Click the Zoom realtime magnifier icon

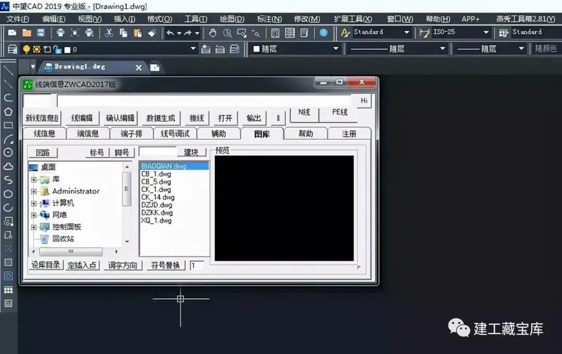(x=227, y=33)
